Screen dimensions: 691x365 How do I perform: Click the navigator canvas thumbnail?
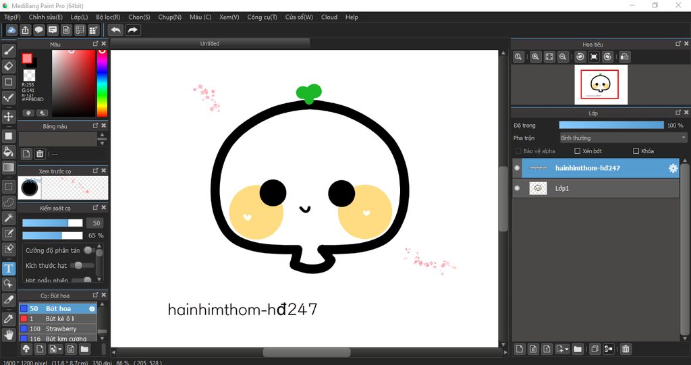tap(601, 84)
